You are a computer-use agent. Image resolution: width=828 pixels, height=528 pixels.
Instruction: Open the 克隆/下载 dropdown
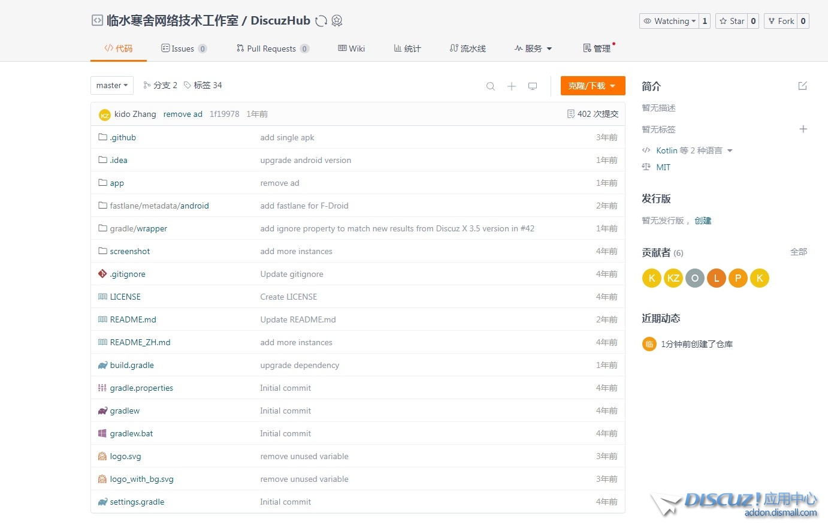click(593, 86)
